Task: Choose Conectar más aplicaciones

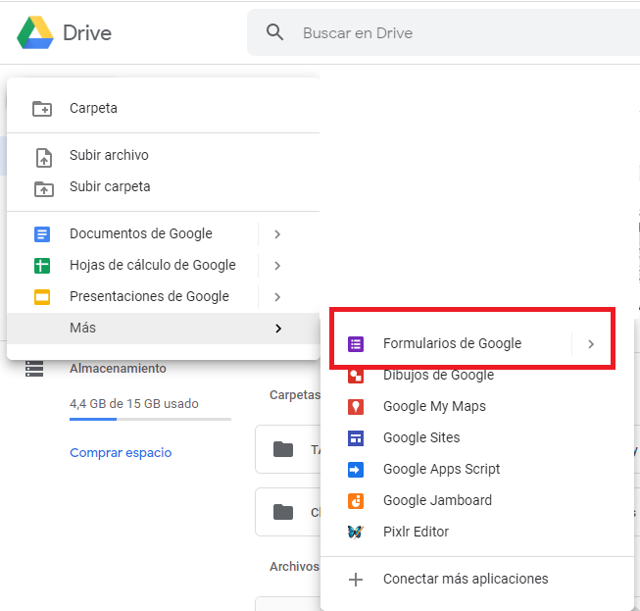Action: coord(466,579)
